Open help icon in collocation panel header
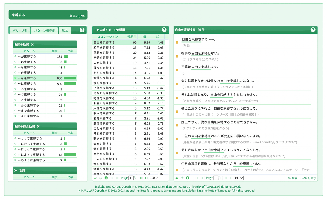This screenshot has width=327, height=199. pos(164,30)
